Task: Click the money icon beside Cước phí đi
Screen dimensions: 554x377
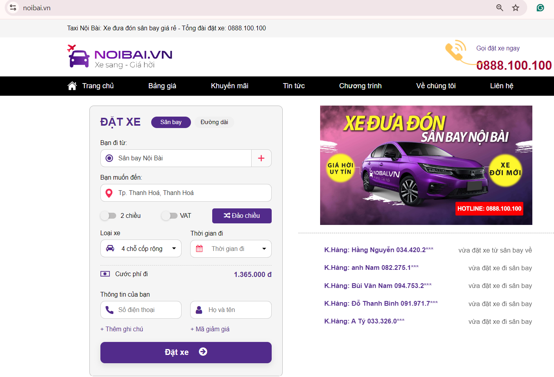Action: (x=105, y=274)
